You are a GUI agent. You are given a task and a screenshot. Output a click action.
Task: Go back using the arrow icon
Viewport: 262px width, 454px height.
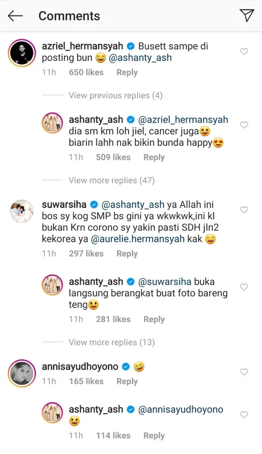pyautogui.click(x=15, y=16)
